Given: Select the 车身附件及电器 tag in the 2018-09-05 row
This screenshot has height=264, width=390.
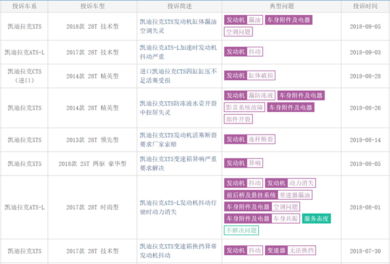Looking at the screenshot, I should click(289, 20).
